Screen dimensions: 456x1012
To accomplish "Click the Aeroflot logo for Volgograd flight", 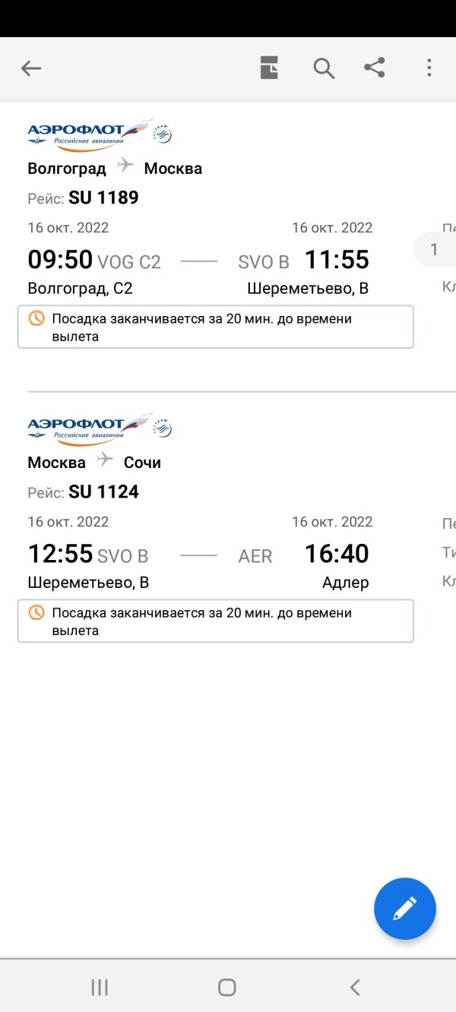I will pyautogui.click(x=100, y=134).
